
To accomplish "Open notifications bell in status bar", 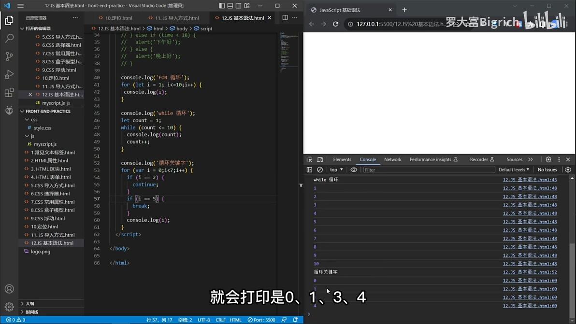I will point(295,320).
